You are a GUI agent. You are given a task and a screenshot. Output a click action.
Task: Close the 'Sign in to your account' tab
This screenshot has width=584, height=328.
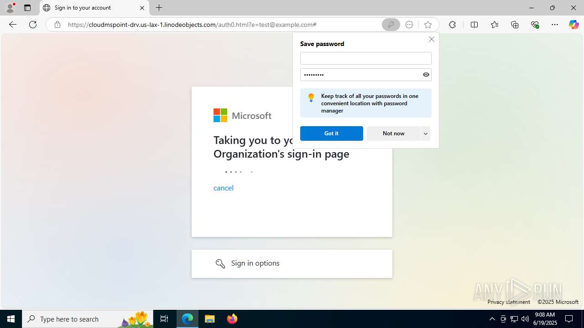(142, 8)
